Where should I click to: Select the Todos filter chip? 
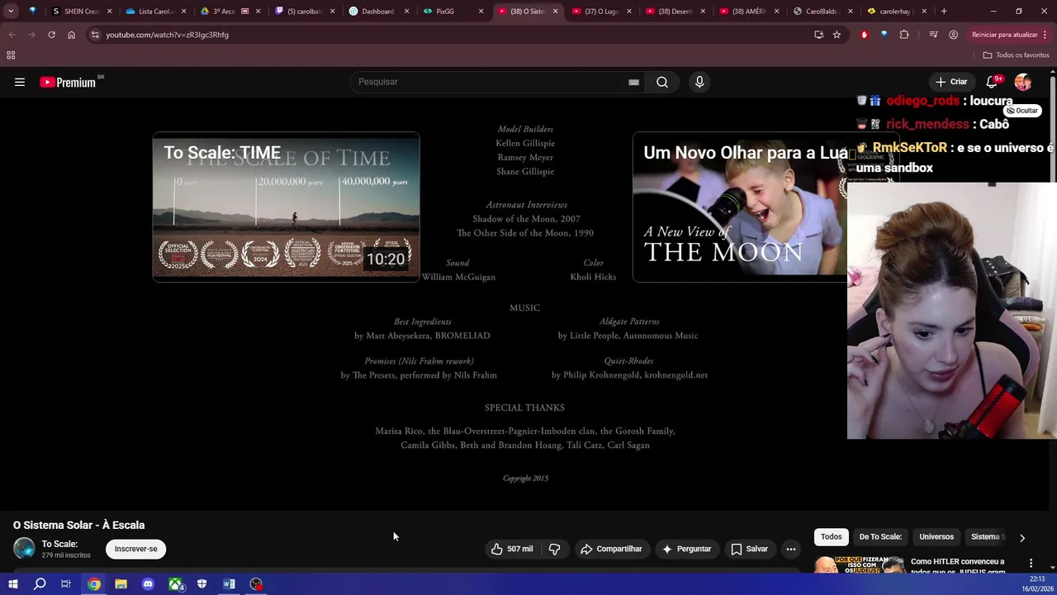click(832, 537)
